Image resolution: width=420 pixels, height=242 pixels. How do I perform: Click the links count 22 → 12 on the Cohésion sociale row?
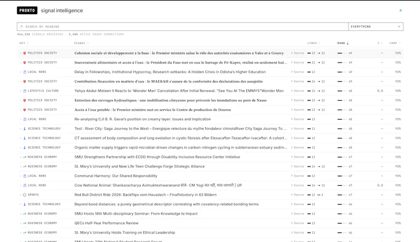316,53
